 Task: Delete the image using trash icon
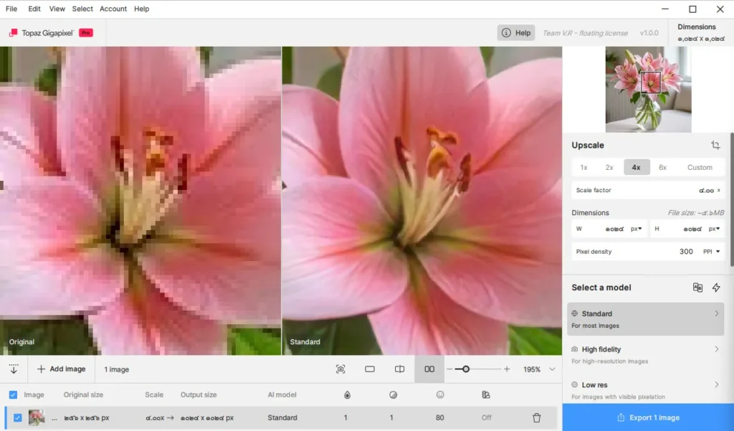(x=536, y=418)
